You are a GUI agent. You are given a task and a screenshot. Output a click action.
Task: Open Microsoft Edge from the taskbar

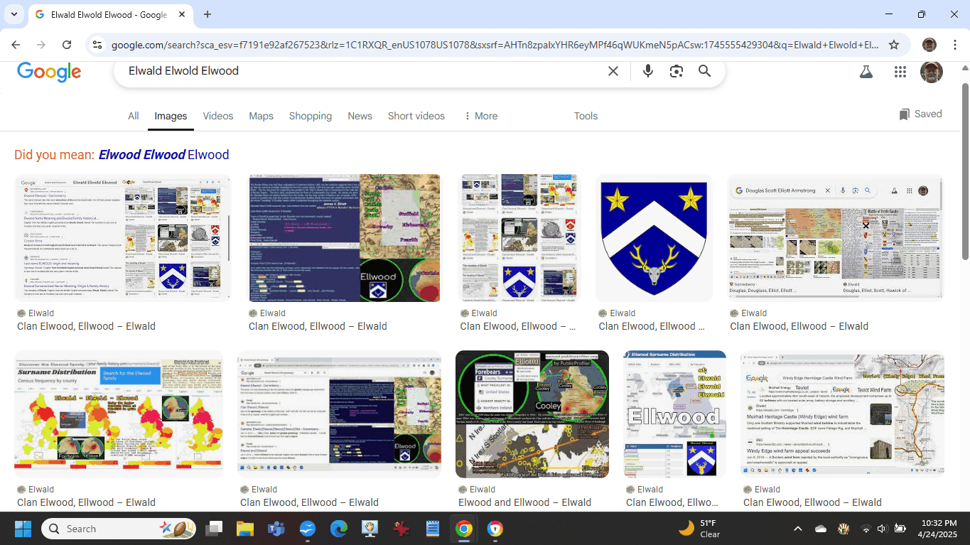[x=338, y=529]
